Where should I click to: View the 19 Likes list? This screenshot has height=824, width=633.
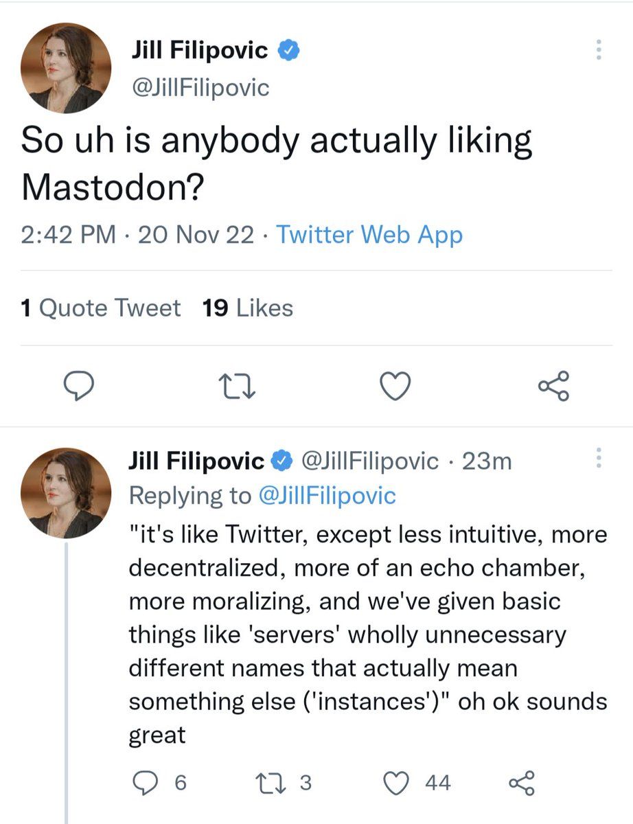point(248,308)
